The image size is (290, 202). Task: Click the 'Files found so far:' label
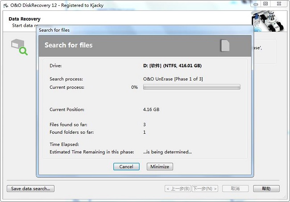point(68,124)
